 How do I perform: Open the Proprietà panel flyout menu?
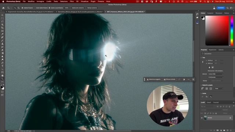234,50
